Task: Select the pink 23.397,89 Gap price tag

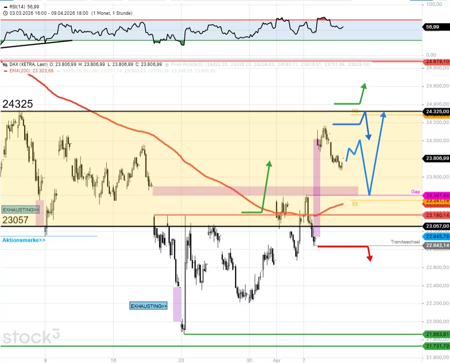Action: tap(436, 195)
